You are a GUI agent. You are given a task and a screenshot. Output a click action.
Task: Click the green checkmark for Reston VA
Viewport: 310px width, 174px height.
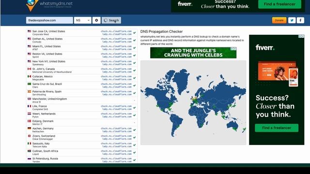coord(135,55)
